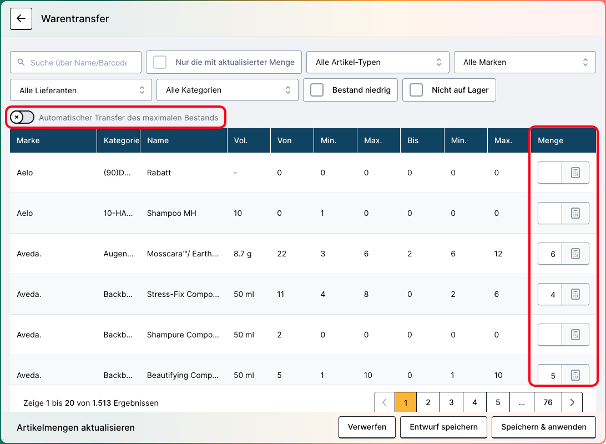This screenshot has height=444, width=606.
Task: Enable automatic transfer of maximum stock toggle
Action: click(x=22, y=118)
